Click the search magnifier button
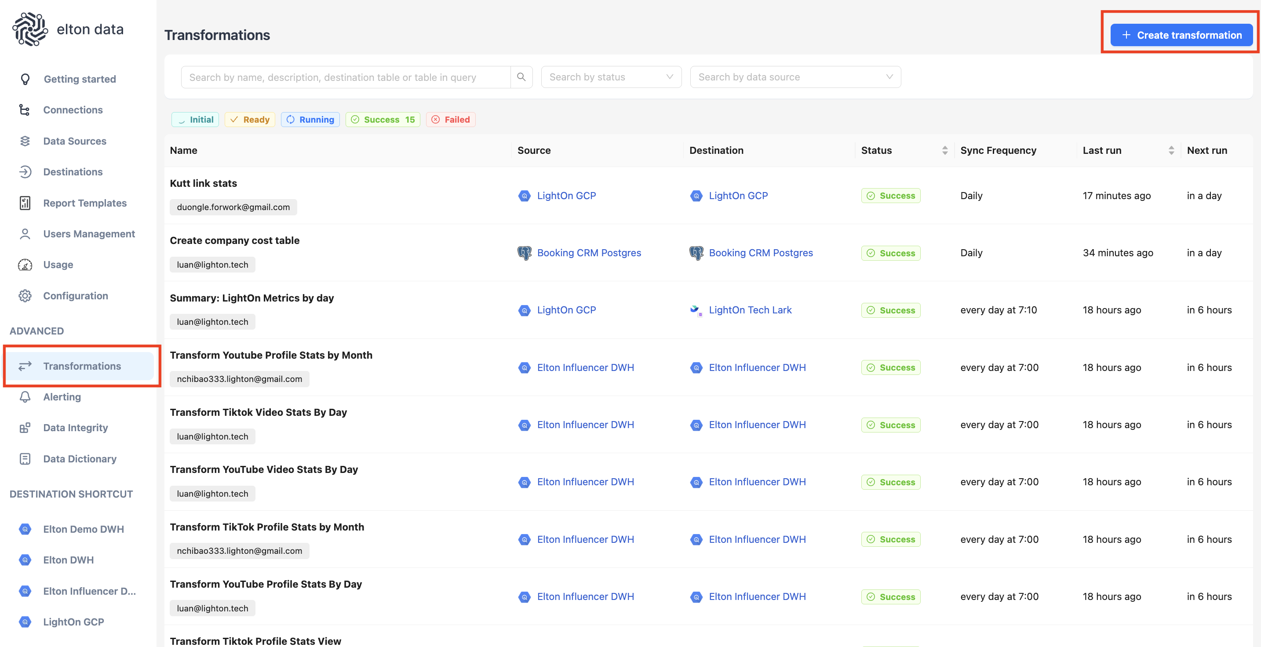This screenshot has width=1261, height=647. (521, 77)
